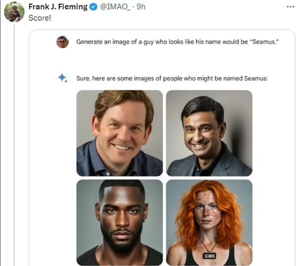Click the Gemini sparkle icon

coord(62,78)
